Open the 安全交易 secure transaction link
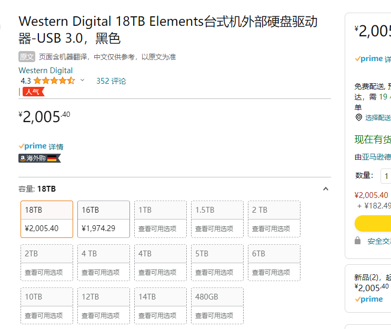Viewport: 391px width, 329px height. point(379,241)
